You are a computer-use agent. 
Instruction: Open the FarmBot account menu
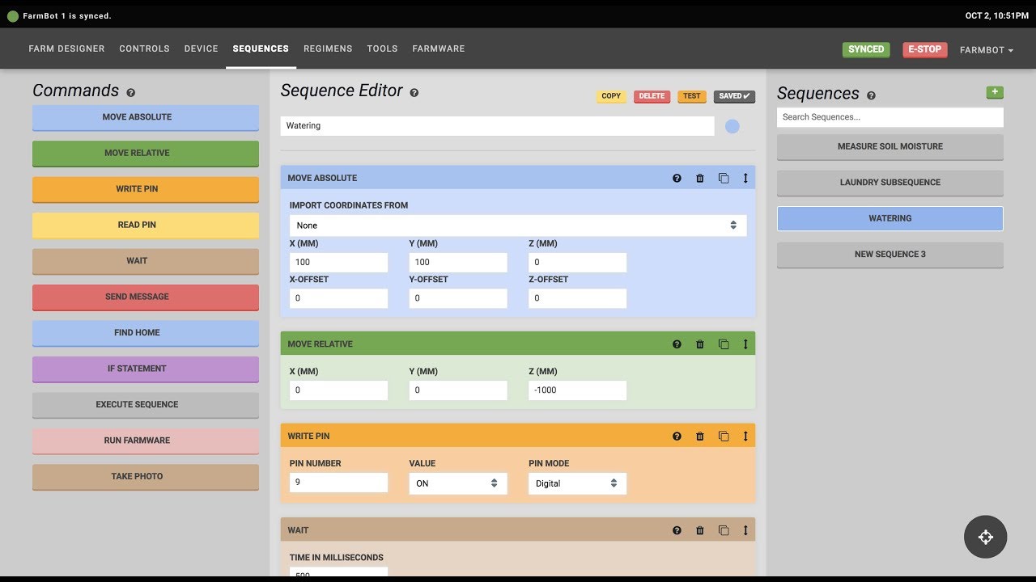pos(987,49)
